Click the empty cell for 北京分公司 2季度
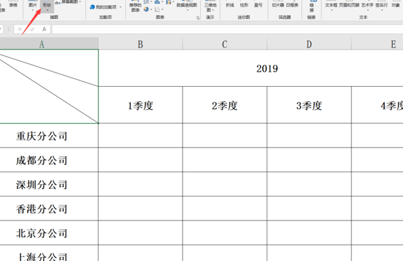Screen dimensions: 403x261 click(224, 233)
